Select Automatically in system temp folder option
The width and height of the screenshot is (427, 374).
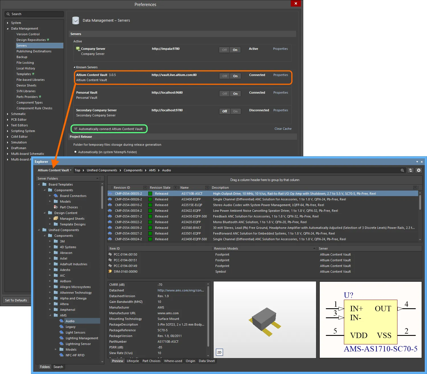pos(75,152)
